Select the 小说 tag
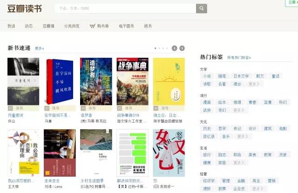This screenshot has height=193, width=298. 207,76
